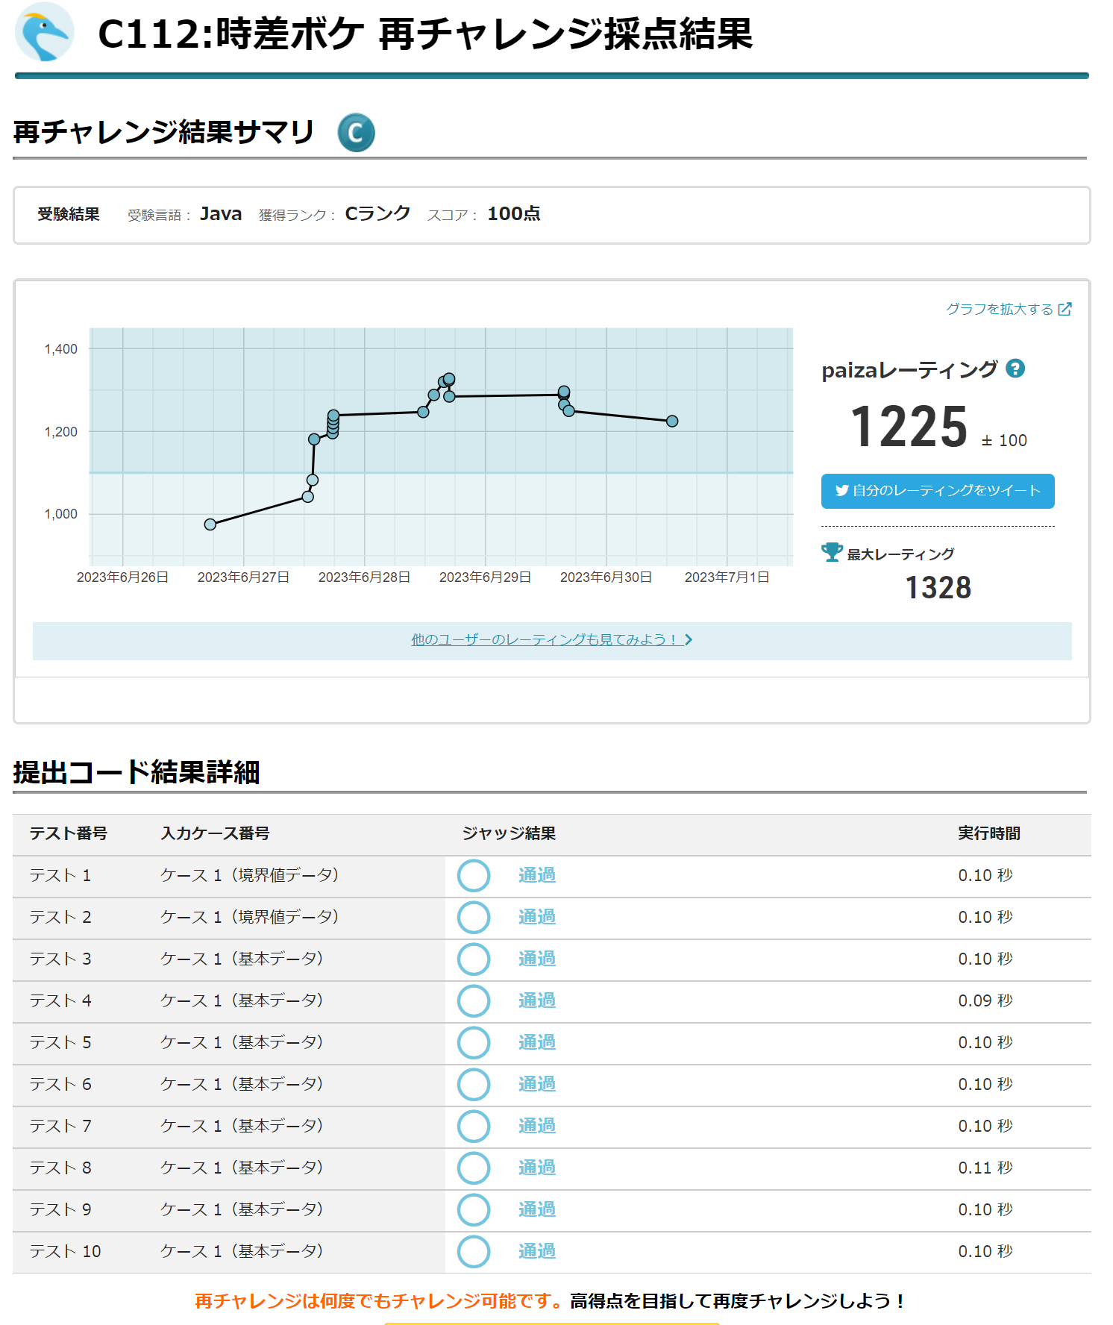Viewport: 1113px width, 1325px height.
Task: Open the 通過 result link for Test 7
Action: coord(536,1126)
